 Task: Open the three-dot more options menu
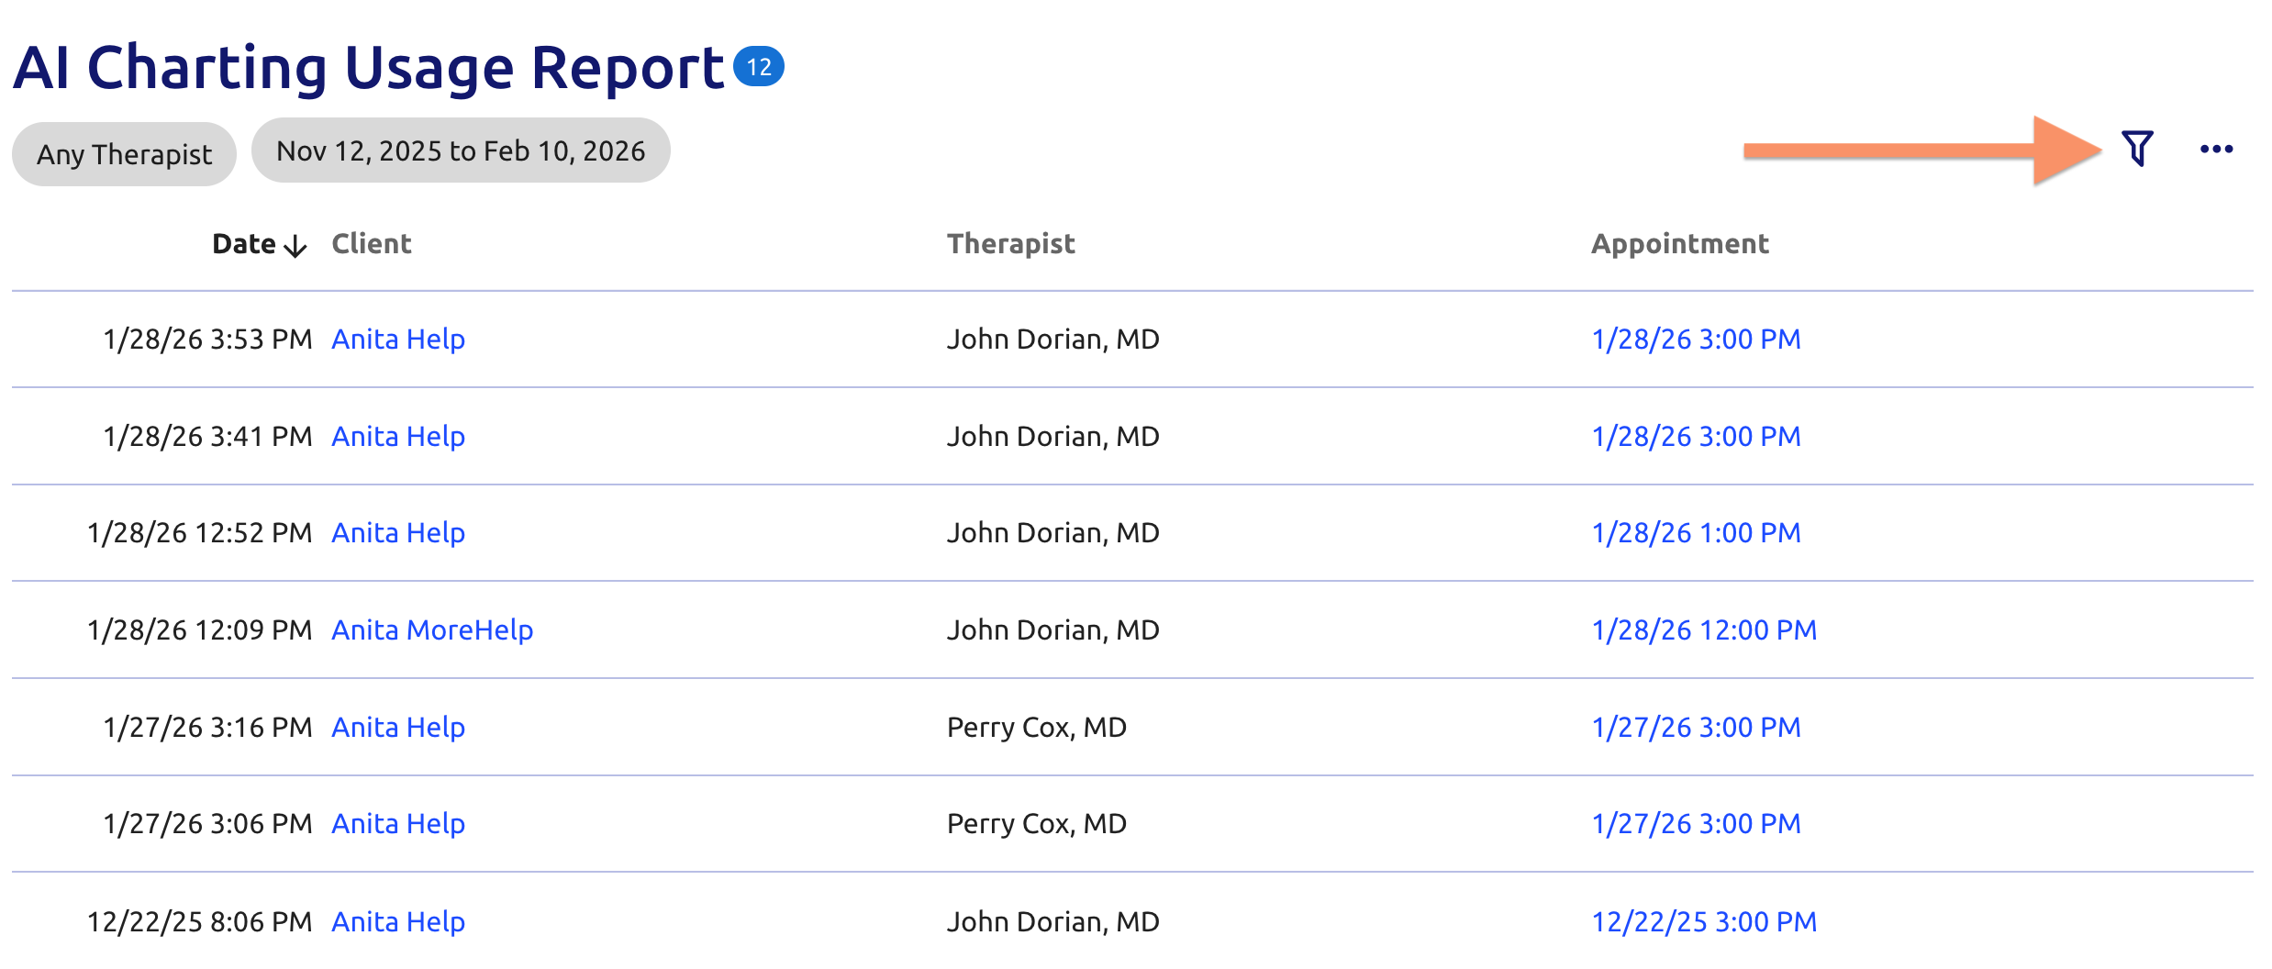[2216, 150]
